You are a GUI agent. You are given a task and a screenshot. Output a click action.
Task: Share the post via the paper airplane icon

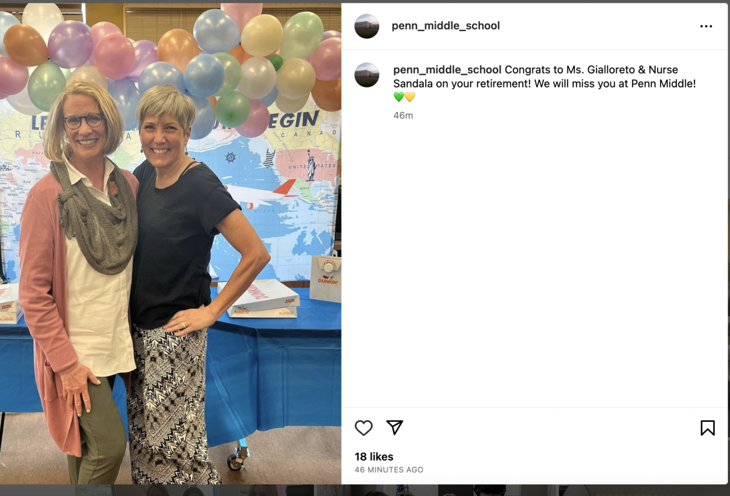[395, 427]
